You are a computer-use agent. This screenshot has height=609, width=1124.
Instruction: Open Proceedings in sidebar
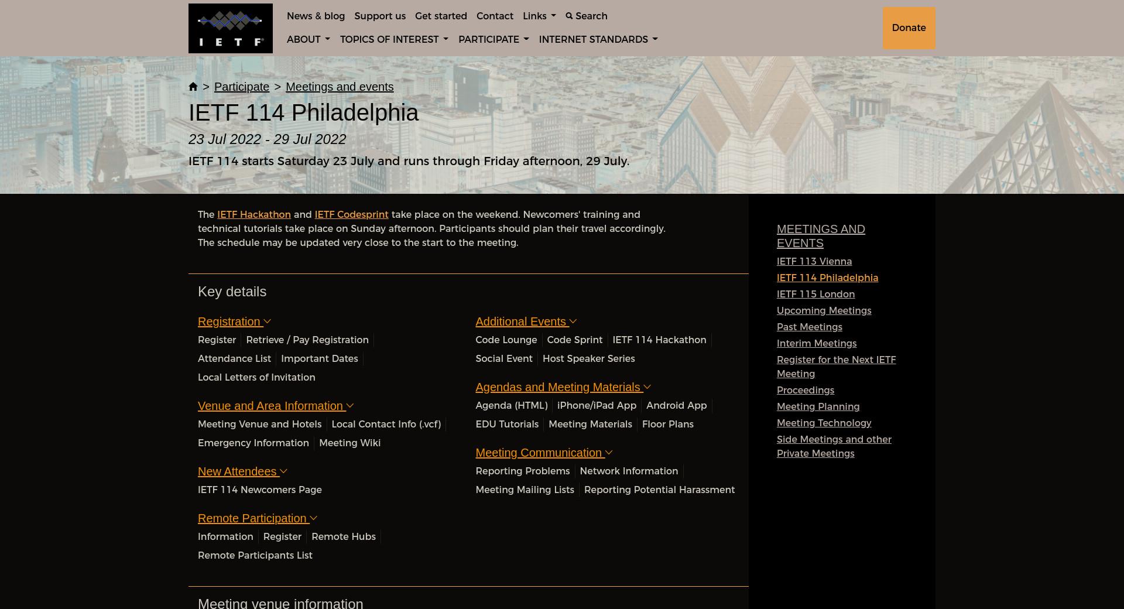[x=806, y=390]
